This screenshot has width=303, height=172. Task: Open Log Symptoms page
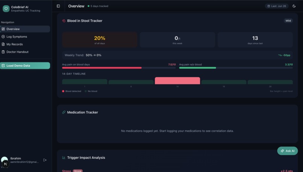click(x=25, y=37)
